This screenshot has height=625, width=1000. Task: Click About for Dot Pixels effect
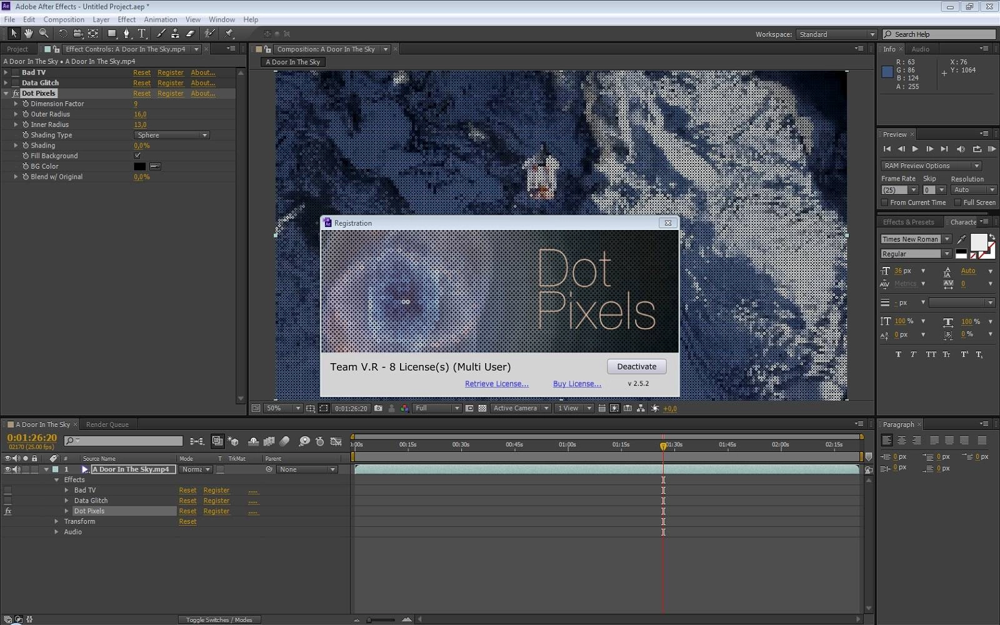(x=203, y=94)
